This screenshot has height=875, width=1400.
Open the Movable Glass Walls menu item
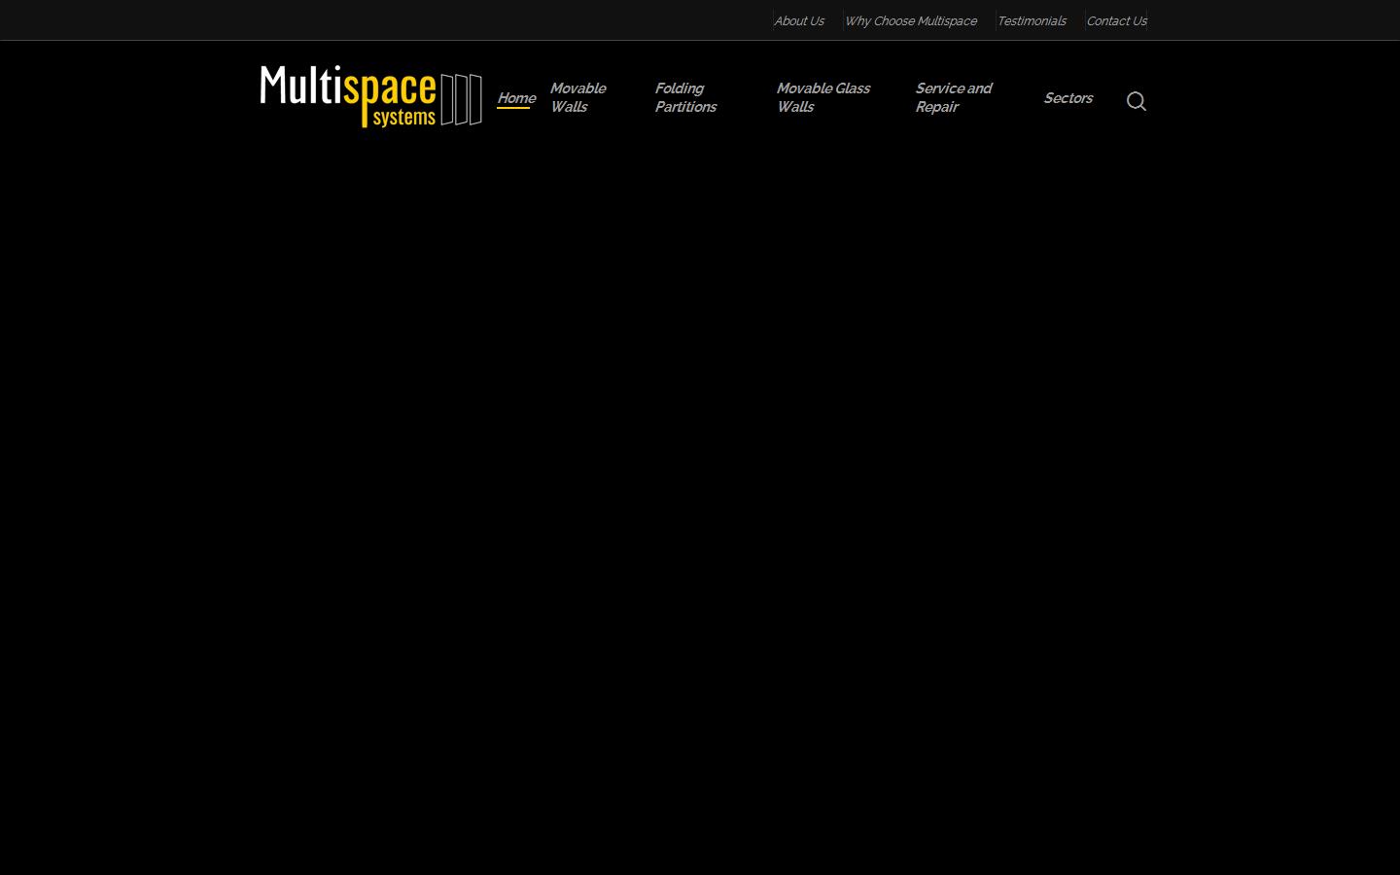(x=822, y=97)
